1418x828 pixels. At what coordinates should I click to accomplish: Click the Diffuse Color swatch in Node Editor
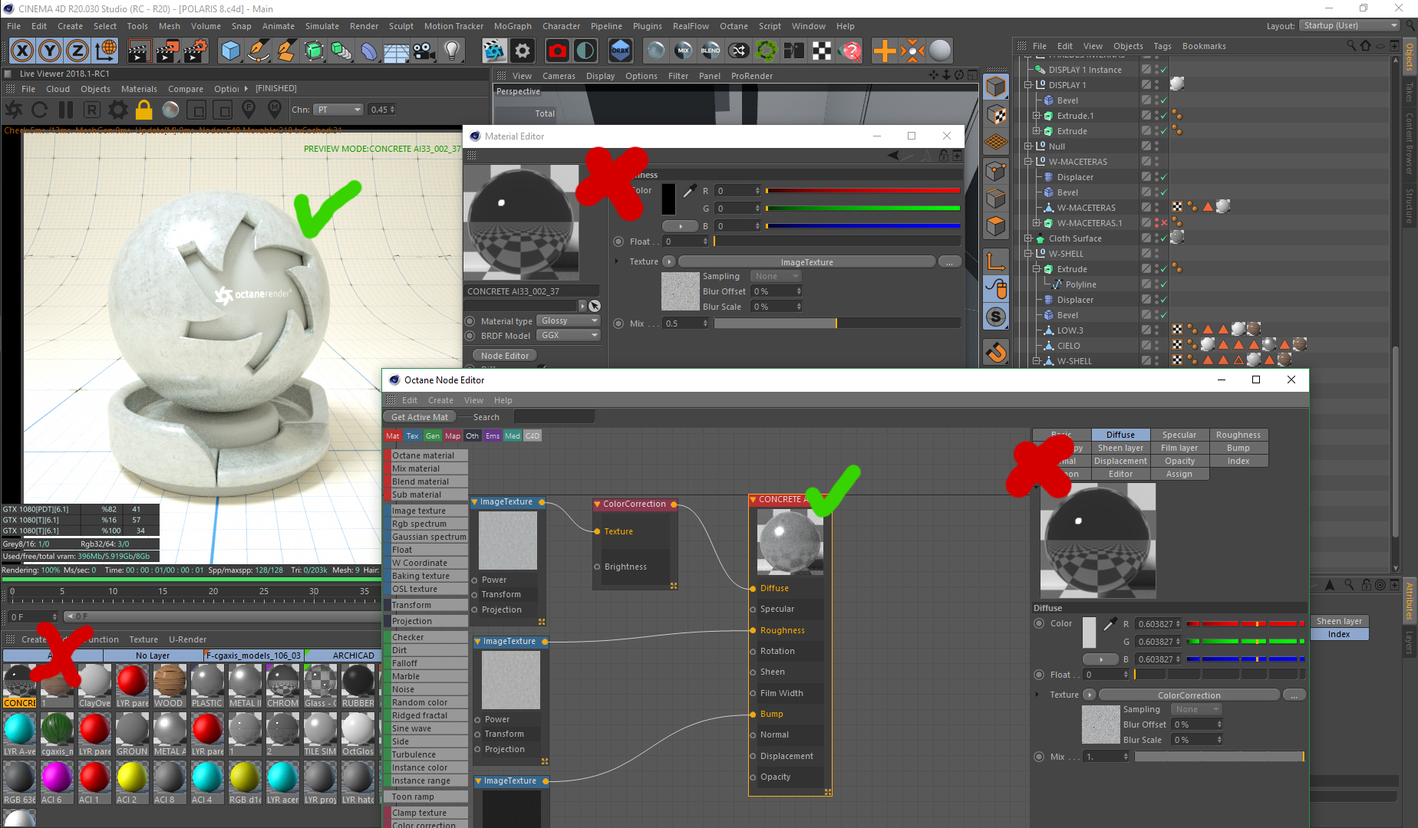(x=1089, y=632)
